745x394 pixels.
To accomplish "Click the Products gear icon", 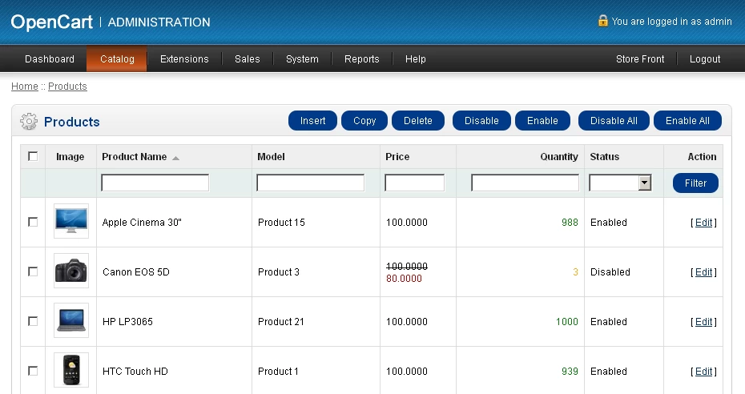I will [x=29, y=122].
